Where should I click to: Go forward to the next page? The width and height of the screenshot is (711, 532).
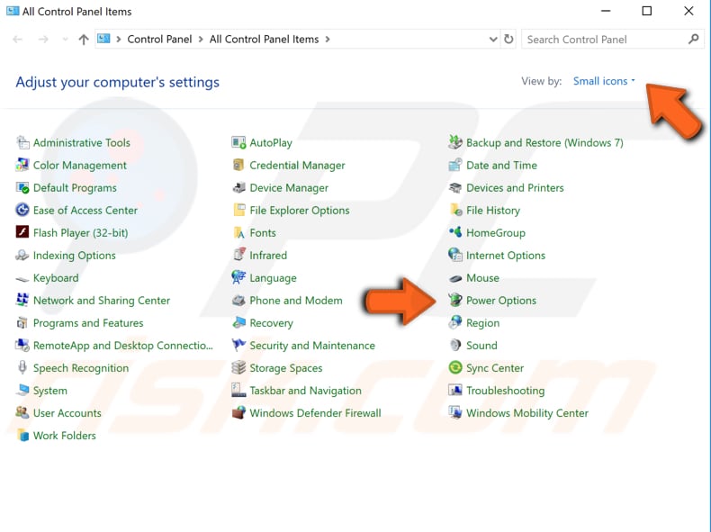[x=43, y=40]
